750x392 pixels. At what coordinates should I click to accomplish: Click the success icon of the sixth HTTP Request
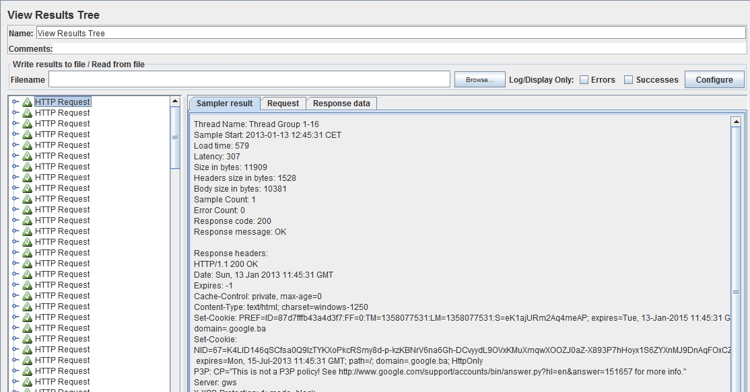coord(28,156)
